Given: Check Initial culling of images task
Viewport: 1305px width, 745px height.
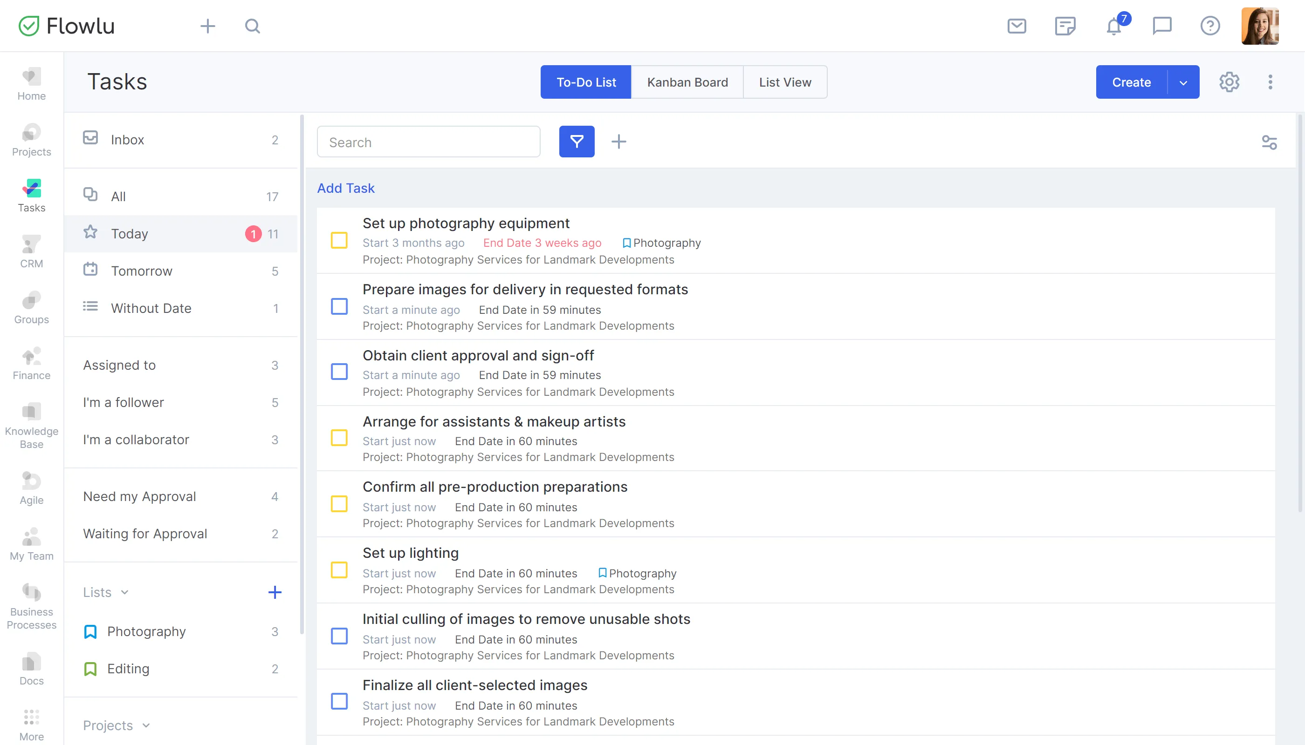Looking at the screenshot, I should point(339,637).
